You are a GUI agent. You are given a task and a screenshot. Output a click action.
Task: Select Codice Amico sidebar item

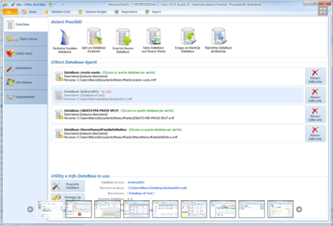(26, 54)
